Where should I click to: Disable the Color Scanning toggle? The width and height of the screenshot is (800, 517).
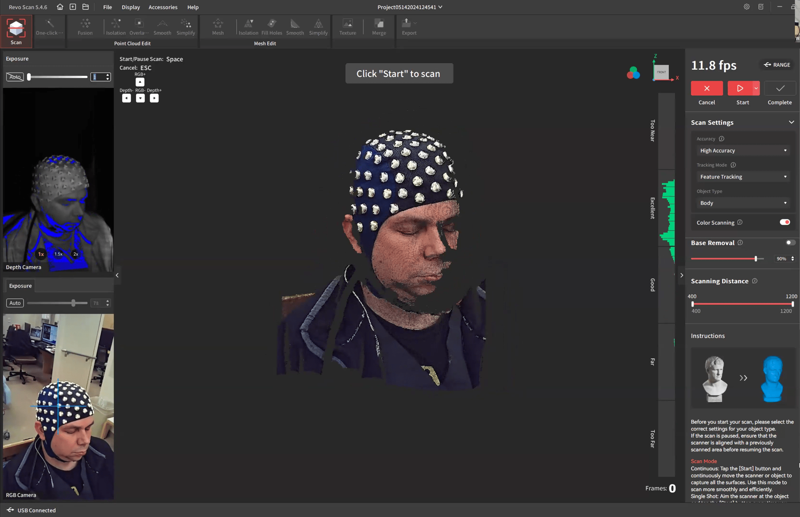(x=784, y=222)
